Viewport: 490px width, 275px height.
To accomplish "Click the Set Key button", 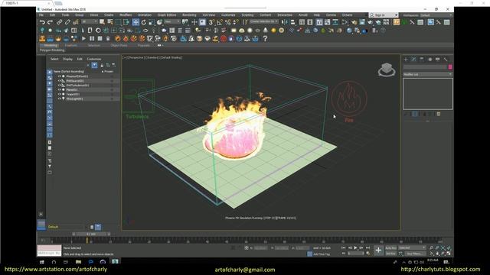I will click(x=390, y=254).
